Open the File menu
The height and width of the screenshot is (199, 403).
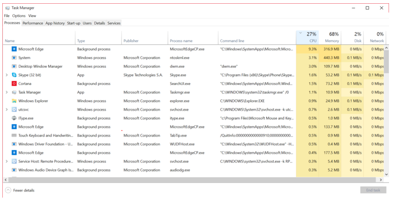pos(7,16)
